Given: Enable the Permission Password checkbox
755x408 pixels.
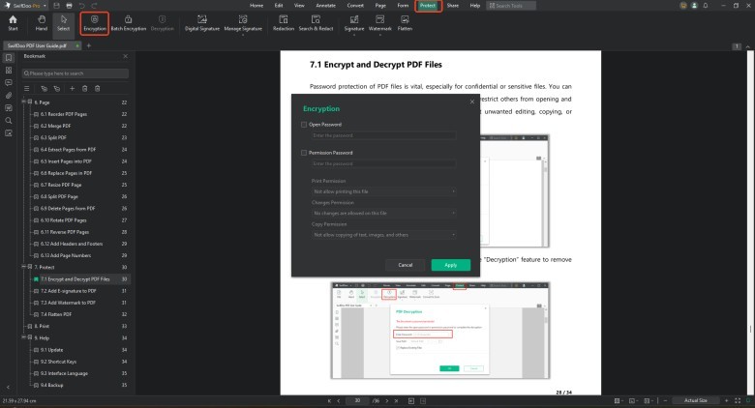Looking at the screenshot, I should click(x=304, y=153).
